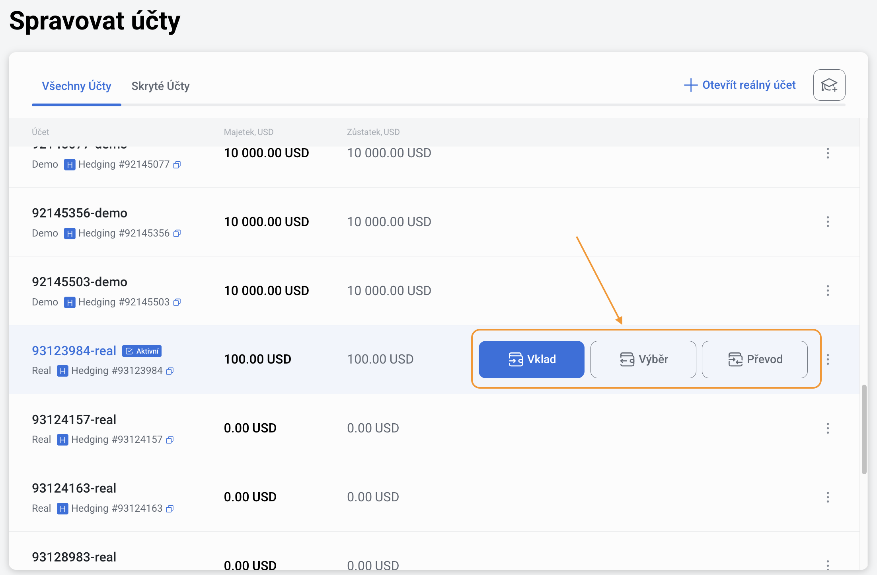Show three-dot options for 93124163-real
The image size is (877, 575).
coord(828,497)
